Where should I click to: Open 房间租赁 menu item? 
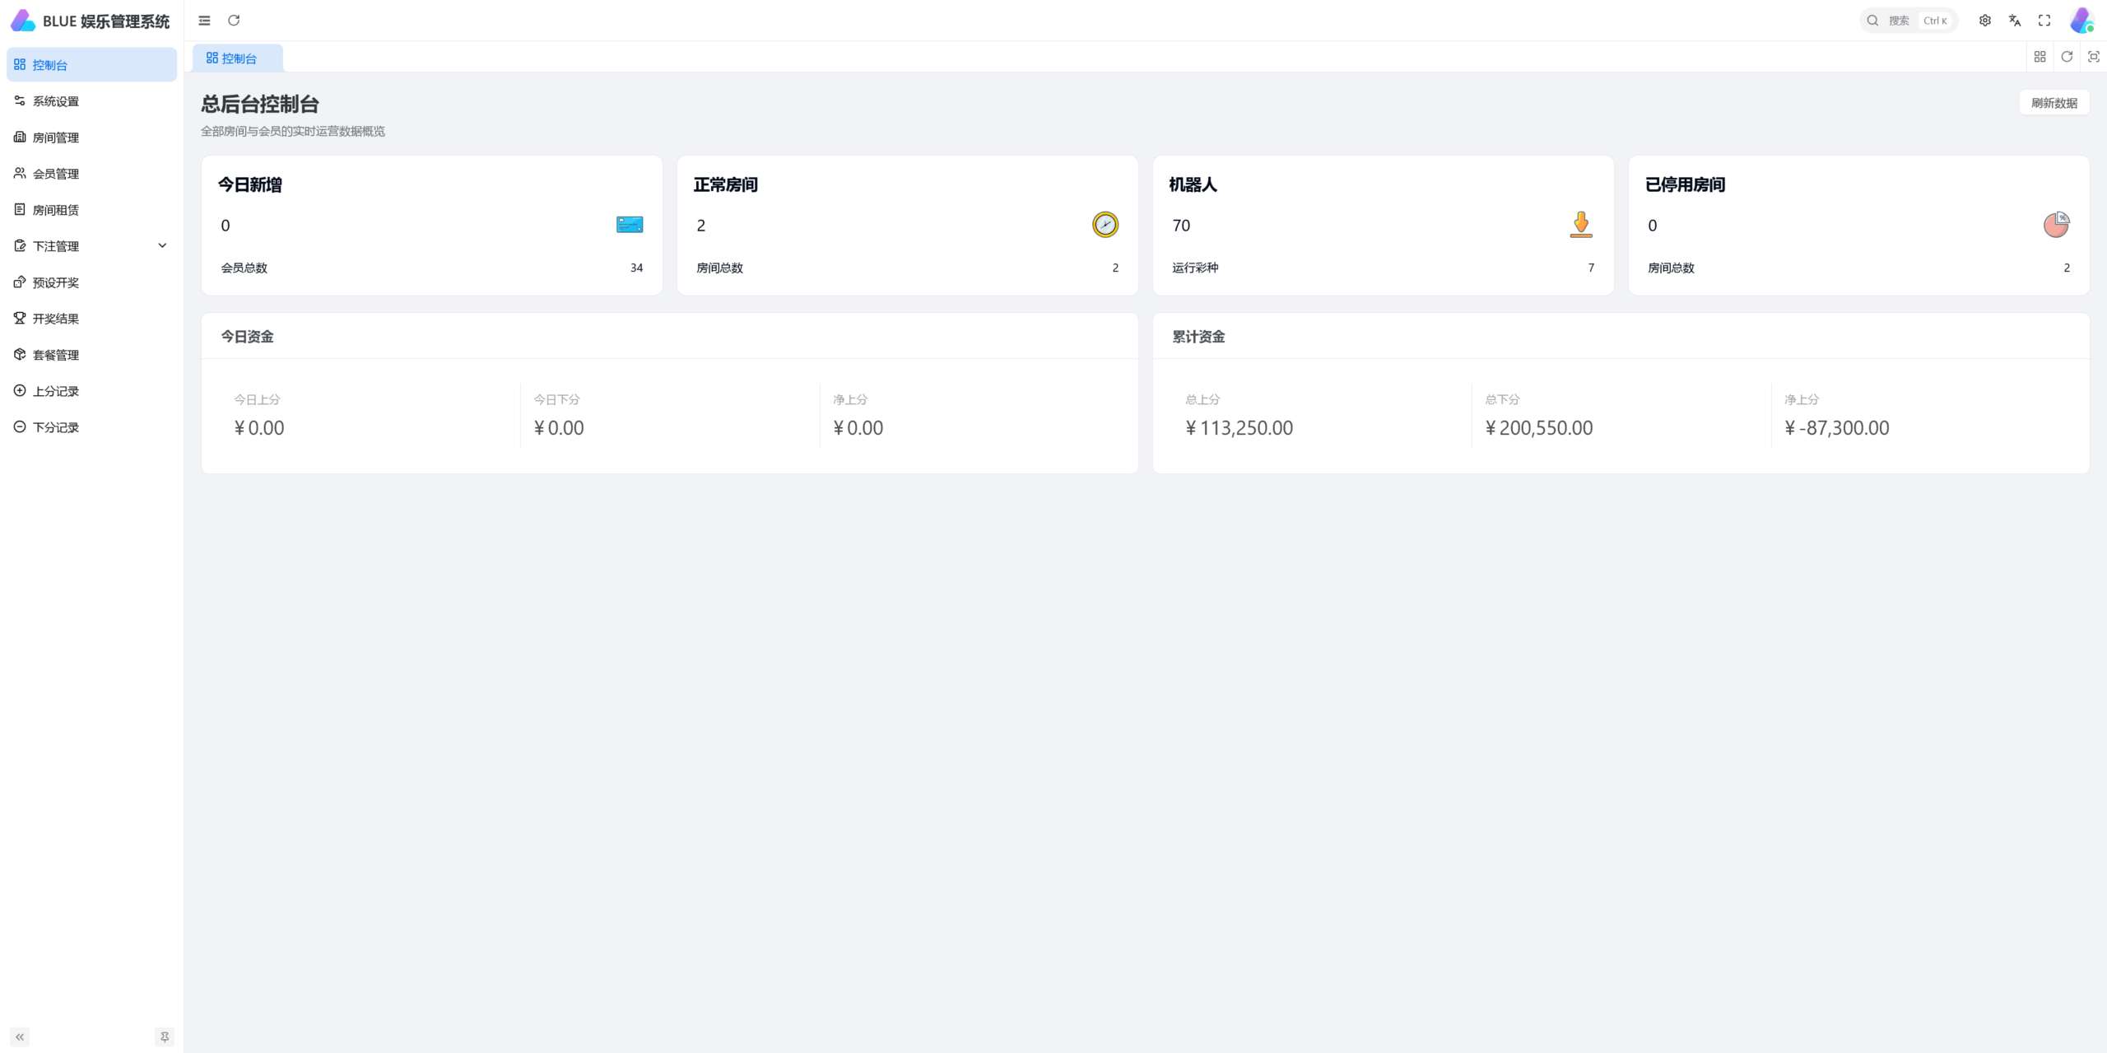[x=91, y=210]
